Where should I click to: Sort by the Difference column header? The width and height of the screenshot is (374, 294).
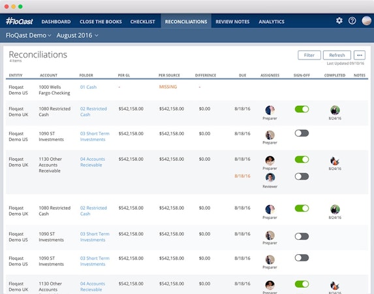click(206, 75)
